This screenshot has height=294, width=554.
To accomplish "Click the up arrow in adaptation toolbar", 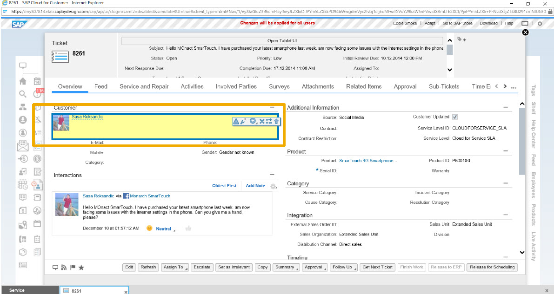I will coord(276,121).
